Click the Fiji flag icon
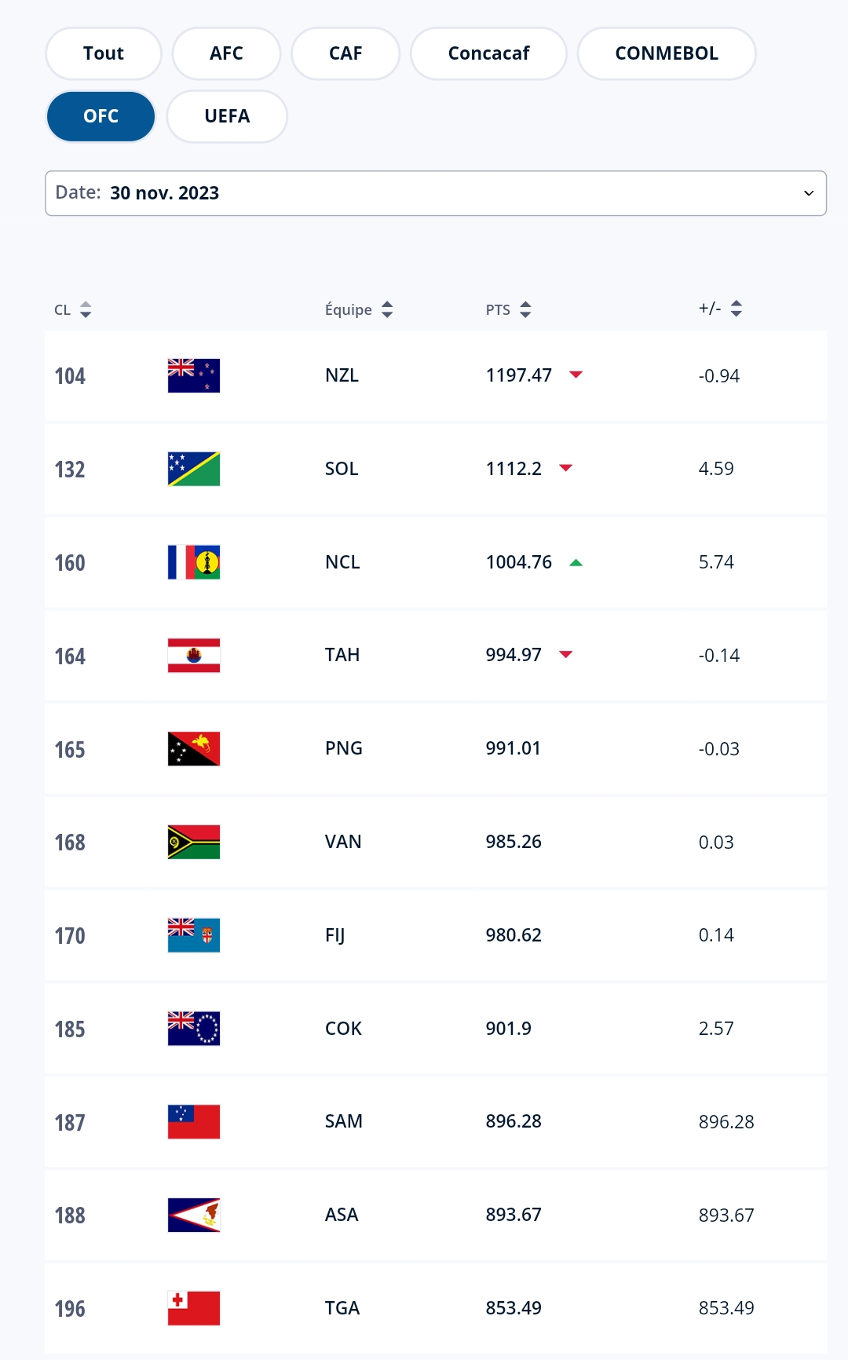The width and height of the screenshot is (848, 1360). [x=193, y=935]
